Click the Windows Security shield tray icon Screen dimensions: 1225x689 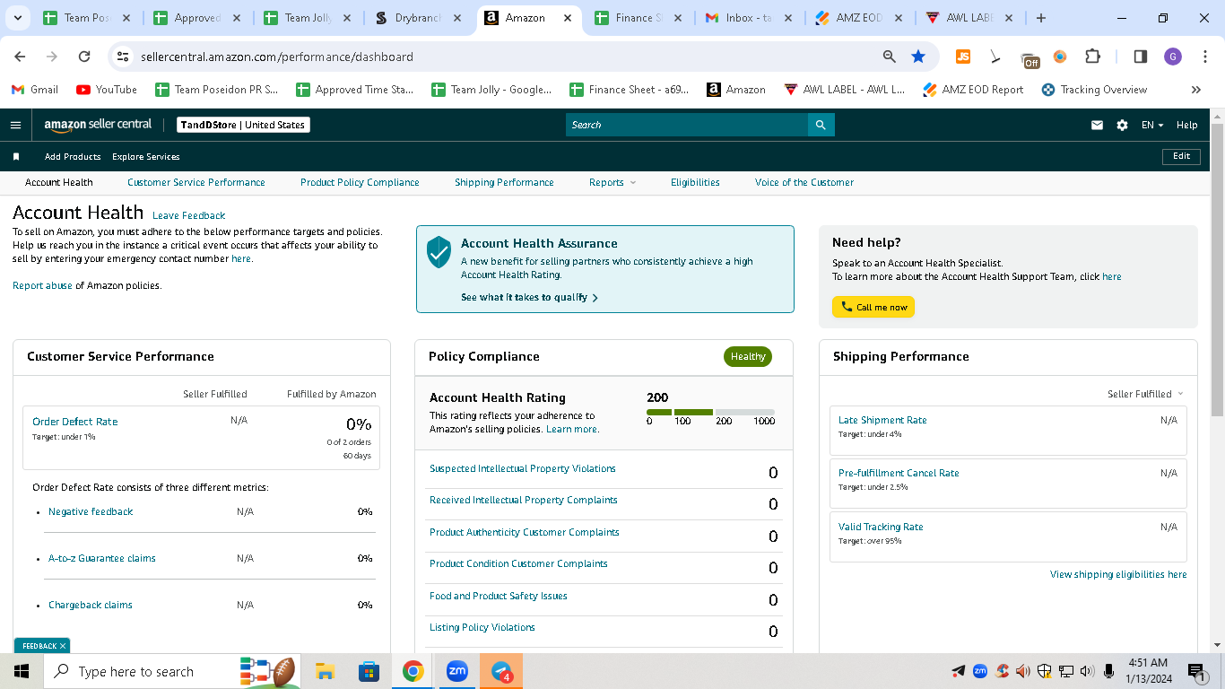coord(1045,671)
